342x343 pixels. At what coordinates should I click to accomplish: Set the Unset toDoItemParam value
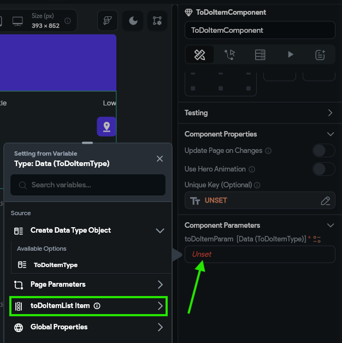tap(260, 254)
